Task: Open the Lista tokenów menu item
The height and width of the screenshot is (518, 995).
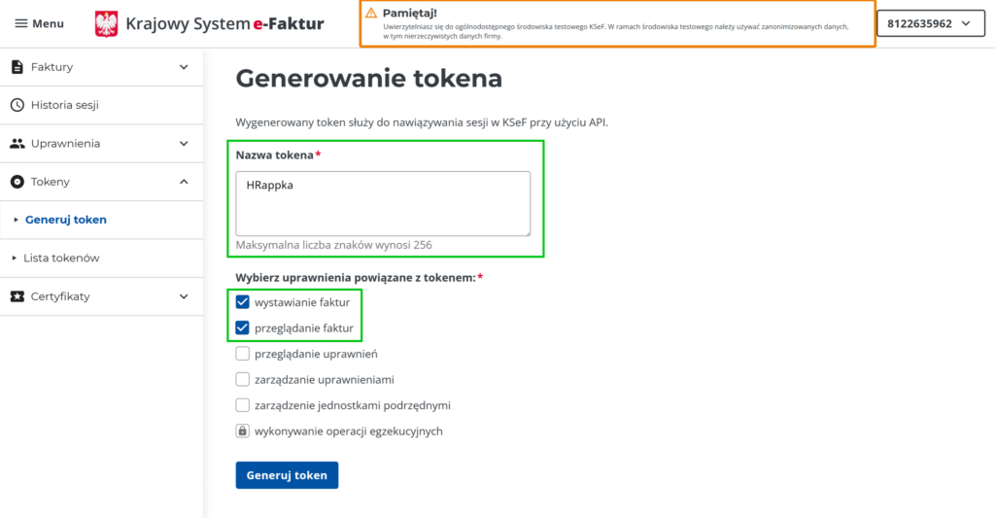Action: click(61, 259)
